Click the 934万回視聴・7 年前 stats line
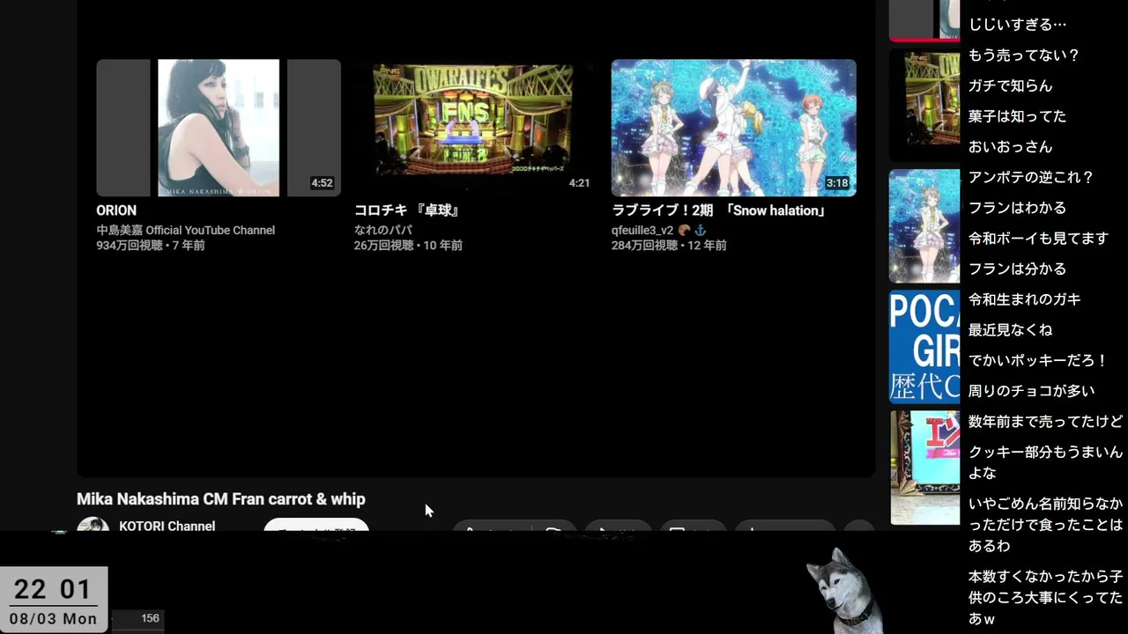 pyautogui.click(x=151, y=246)
